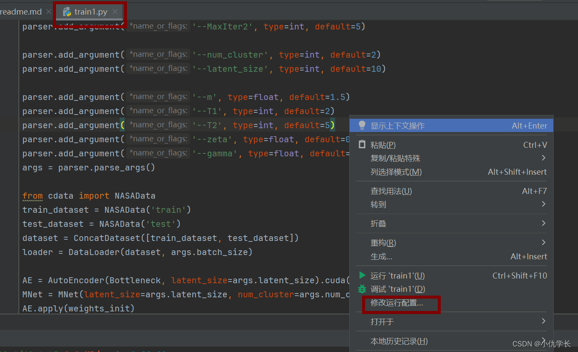Viewport: 578px width, 352px height.
Task: Expand the 折叠 submenu
Action: click(451, 223)
